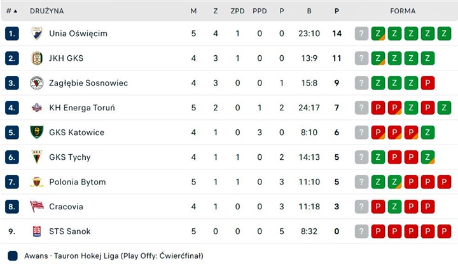Open the Cracovia team name link
The width and height of the screenshot is (458, 267).
click(66, 207)
